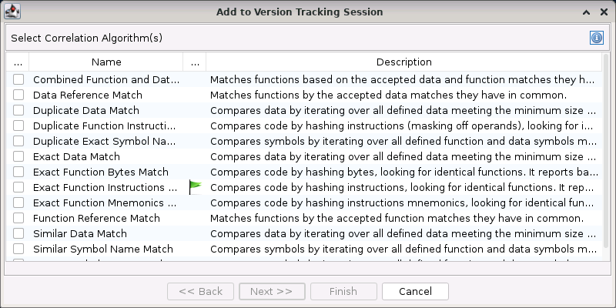
Task: Click the << Back button
Action: tap(200, 291)
